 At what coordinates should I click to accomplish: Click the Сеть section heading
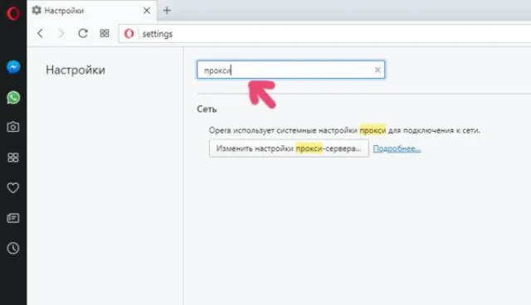tap(207, 109)
